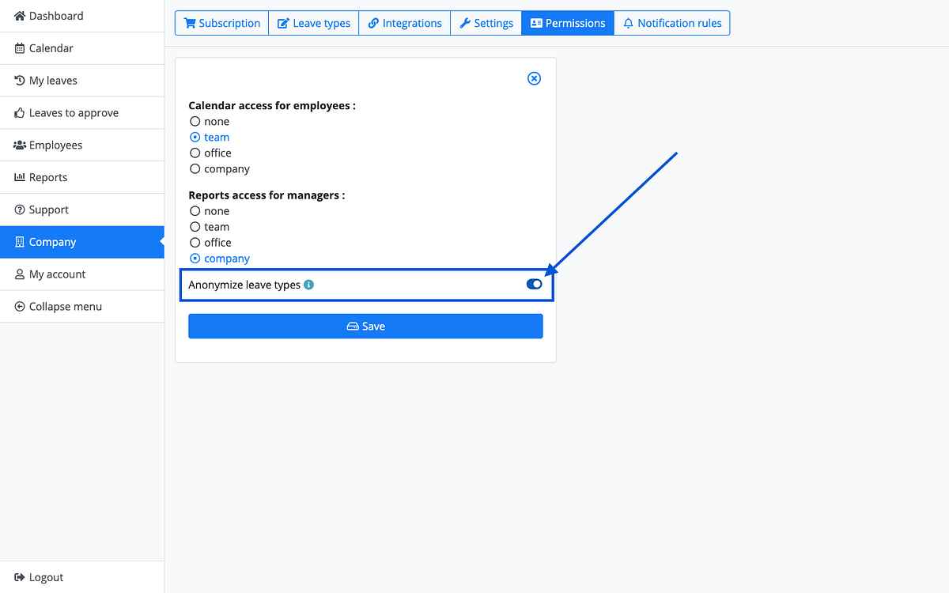Open the Subscription tab

[x=221, y=23]
